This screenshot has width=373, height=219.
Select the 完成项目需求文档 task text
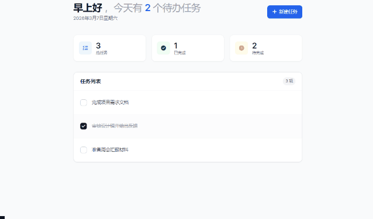[110, 102]
